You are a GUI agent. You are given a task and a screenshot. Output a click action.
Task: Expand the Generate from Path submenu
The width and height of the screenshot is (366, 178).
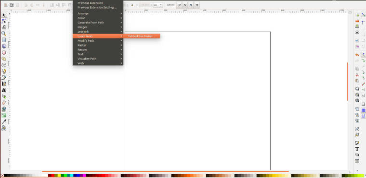tap(98, 23)
